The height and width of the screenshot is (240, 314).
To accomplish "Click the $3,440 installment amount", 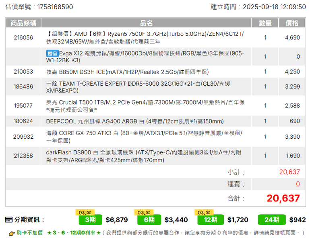I will [176, 220].
